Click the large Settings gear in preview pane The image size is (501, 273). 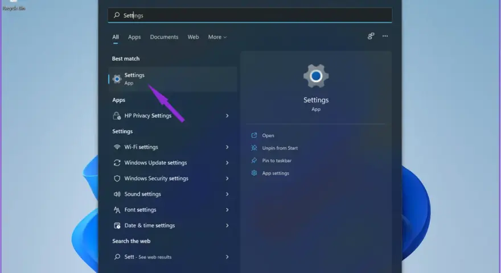click(315, 76)
